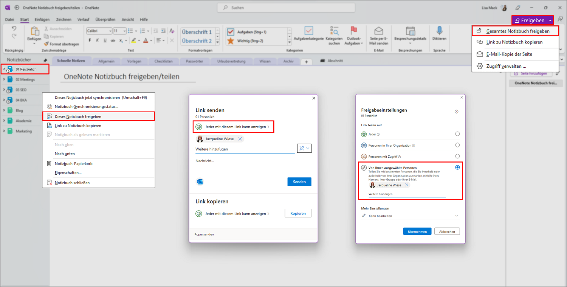Viewport: 567px width, 287px height.
Task: Toggle bold (F) formatting
Action: click(90, 40)
